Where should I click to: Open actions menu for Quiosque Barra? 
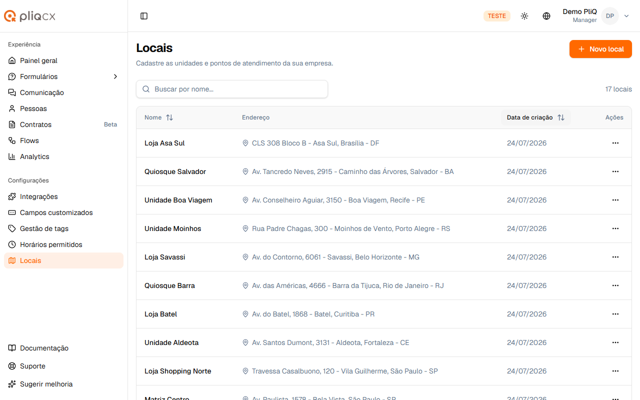(x=615, y=285)
